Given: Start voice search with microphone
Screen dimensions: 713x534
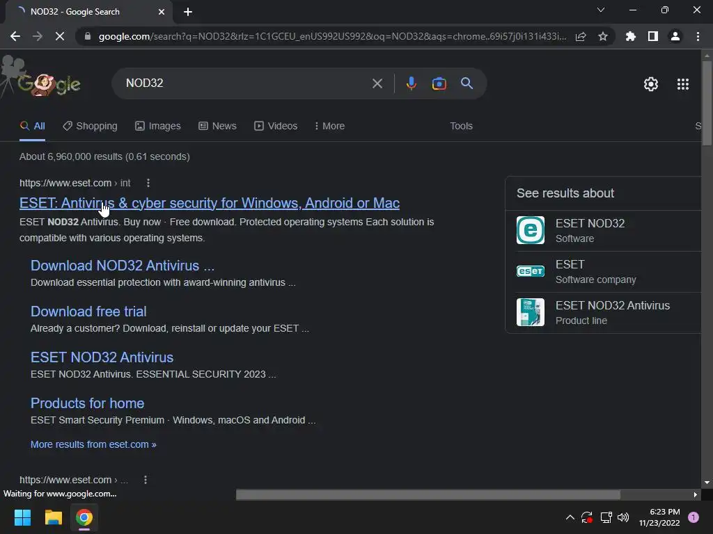Looking at the screenshot, I should coord(411,83).
